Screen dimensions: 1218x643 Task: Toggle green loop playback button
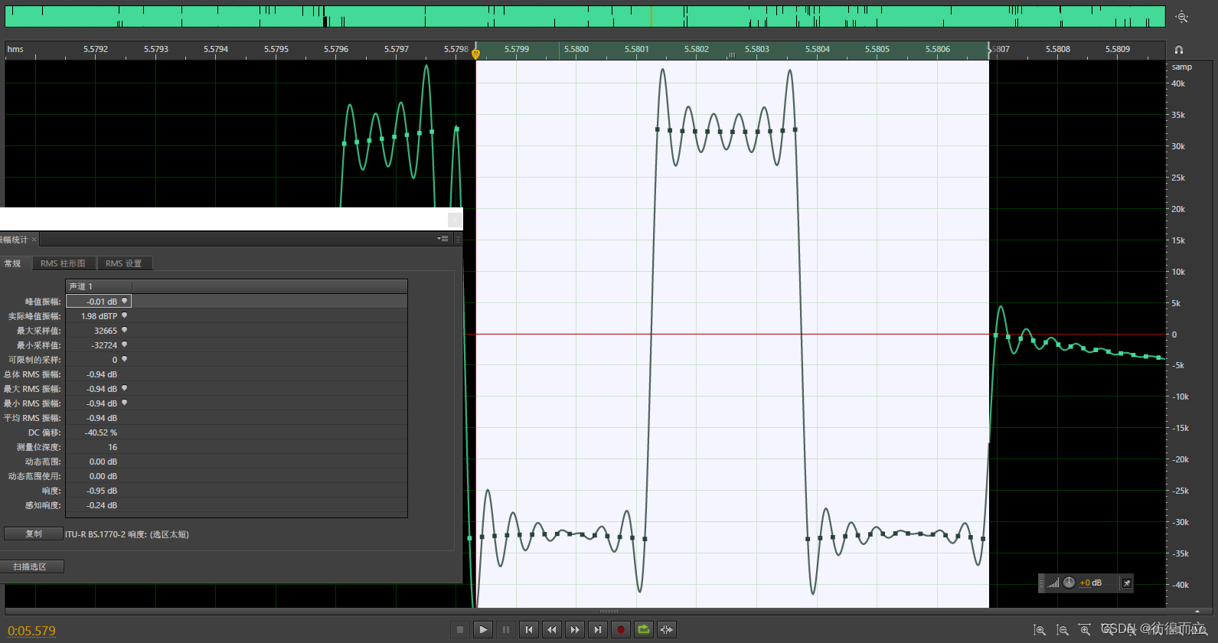[x=644, y=629]
